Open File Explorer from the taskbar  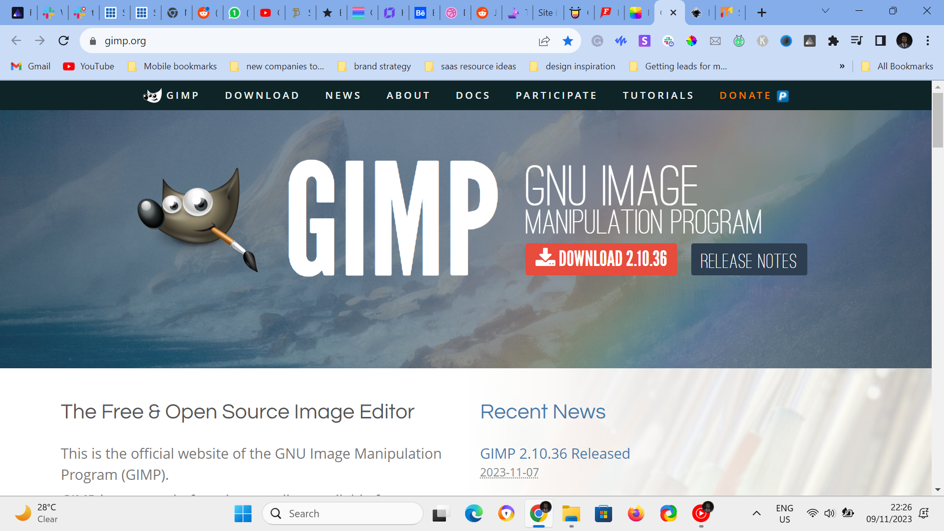pos(571,514)
